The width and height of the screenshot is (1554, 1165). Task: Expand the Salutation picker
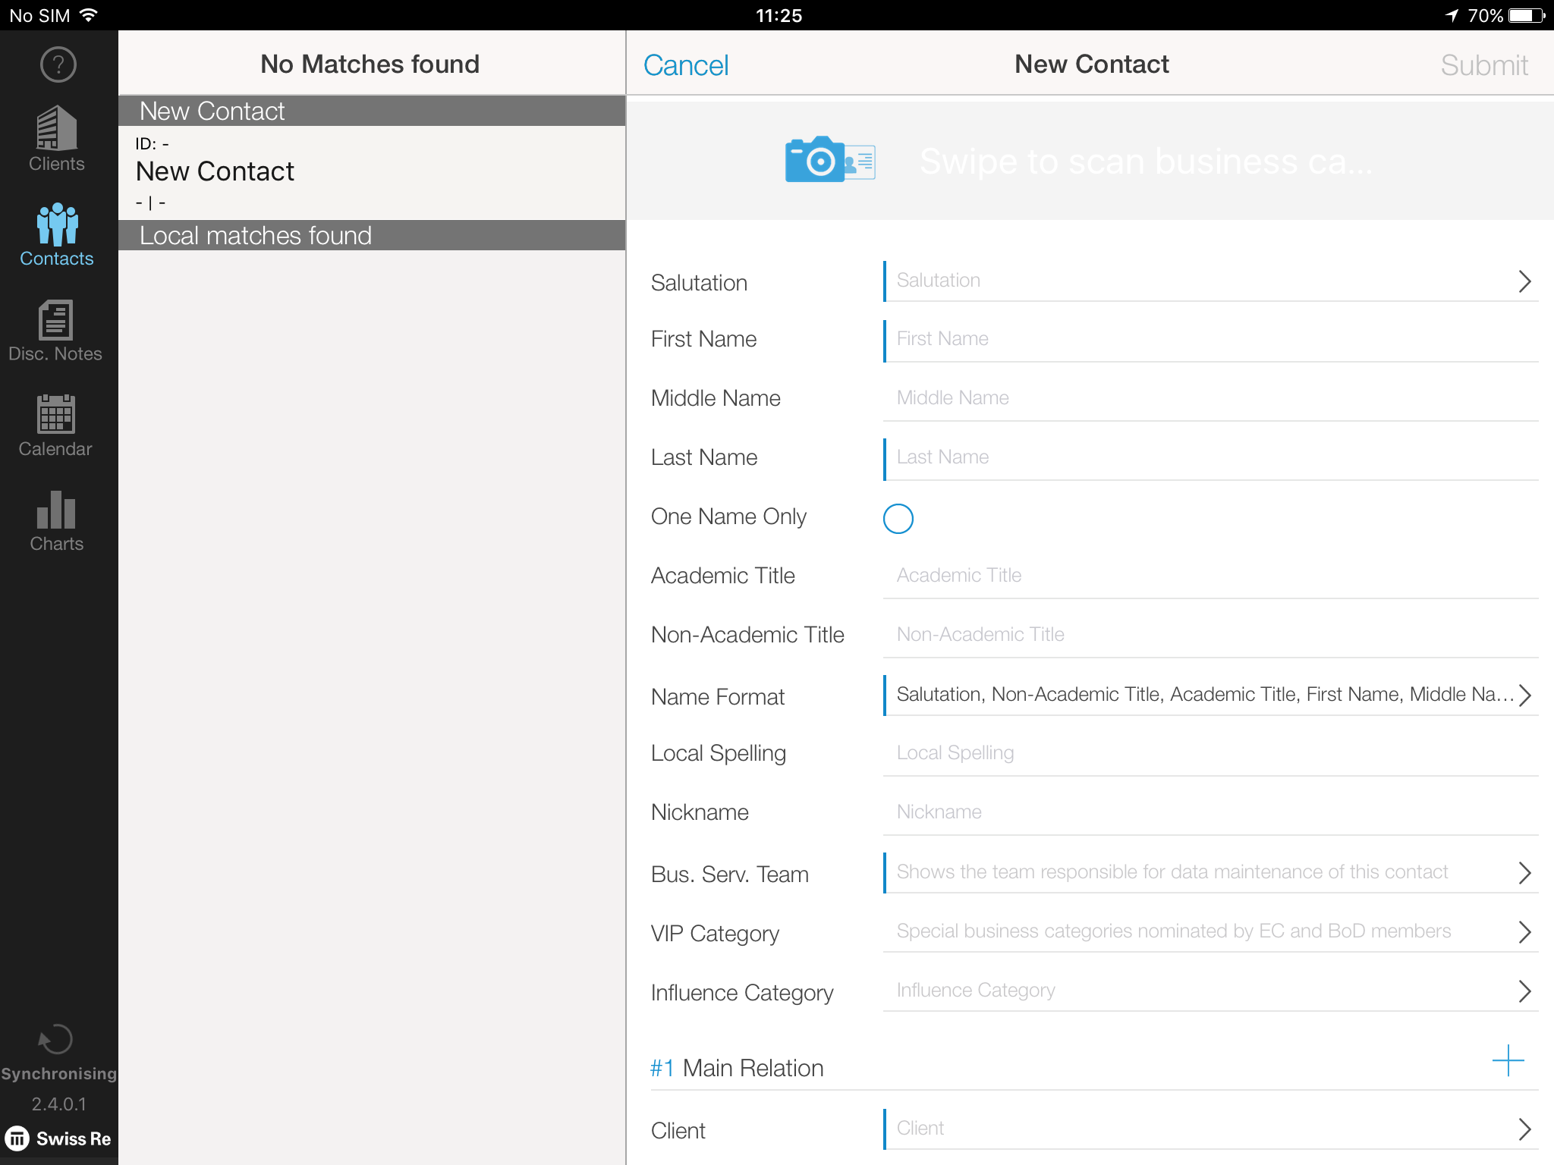click(1211, 281)
